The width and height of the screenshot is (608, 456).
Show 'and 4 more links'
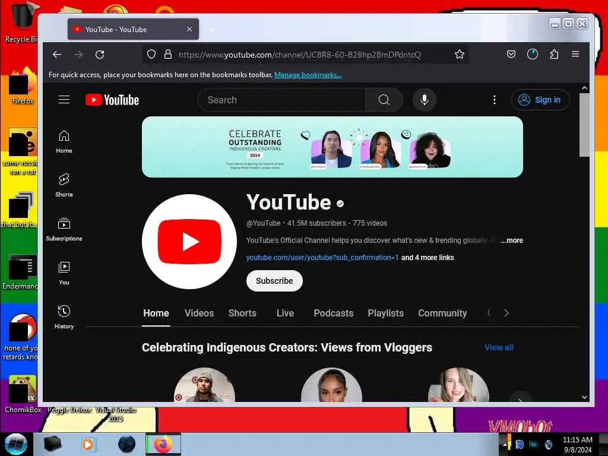pyautogui.click(x=427, y=258)
